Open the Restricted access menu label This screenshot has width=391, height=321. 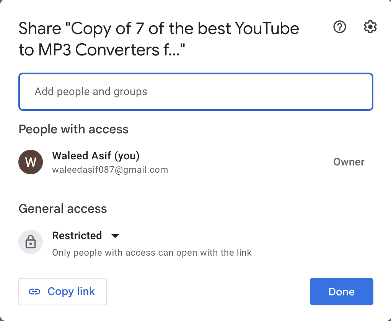77,236
